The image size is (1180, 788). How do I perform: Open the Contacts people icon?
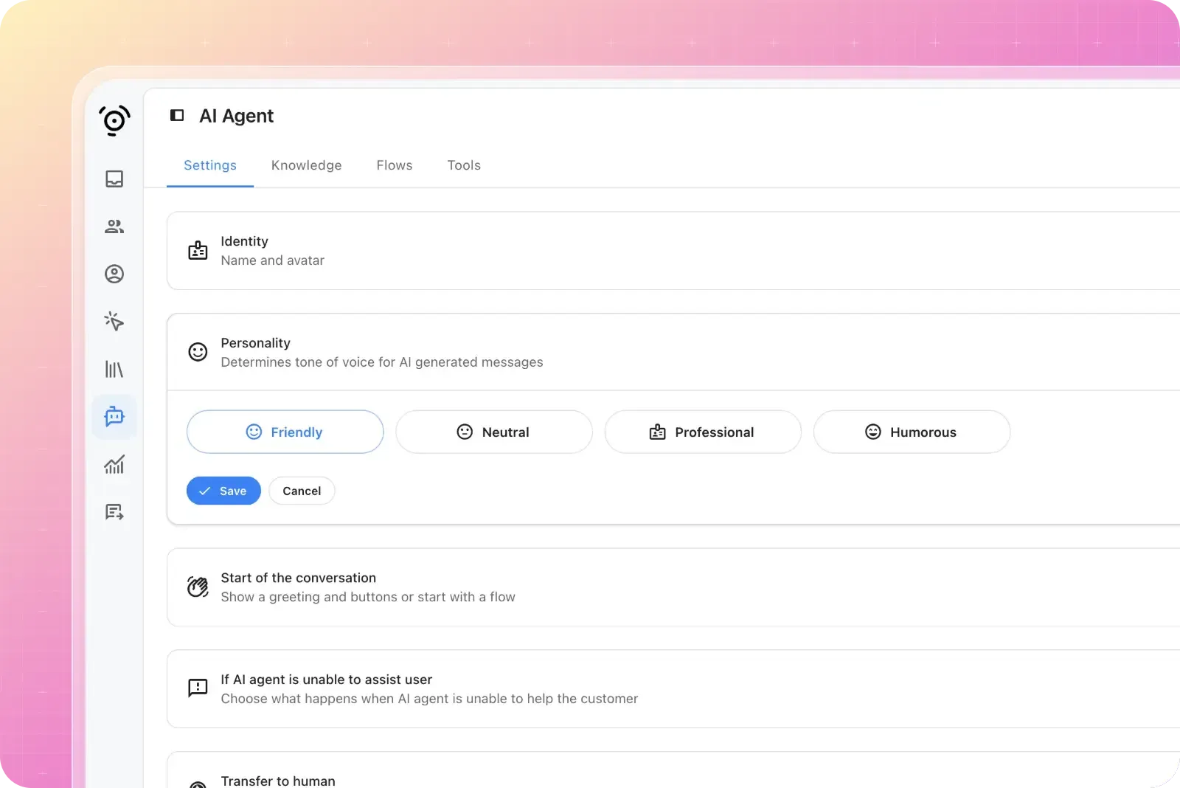[114, 227]
